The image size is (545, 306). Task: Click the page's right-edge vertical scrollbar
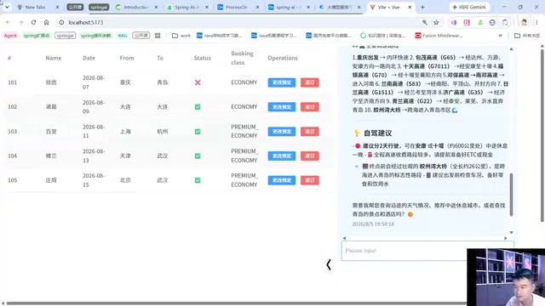click(542, 135)
